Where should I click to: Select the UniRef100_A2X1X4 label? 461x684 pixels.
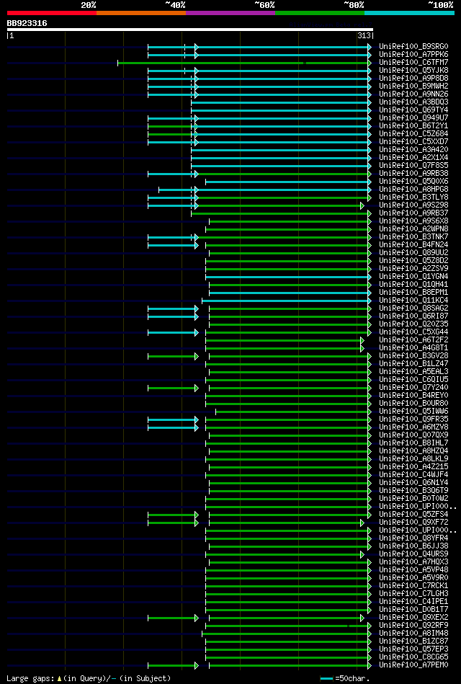[x=414, y=157]
